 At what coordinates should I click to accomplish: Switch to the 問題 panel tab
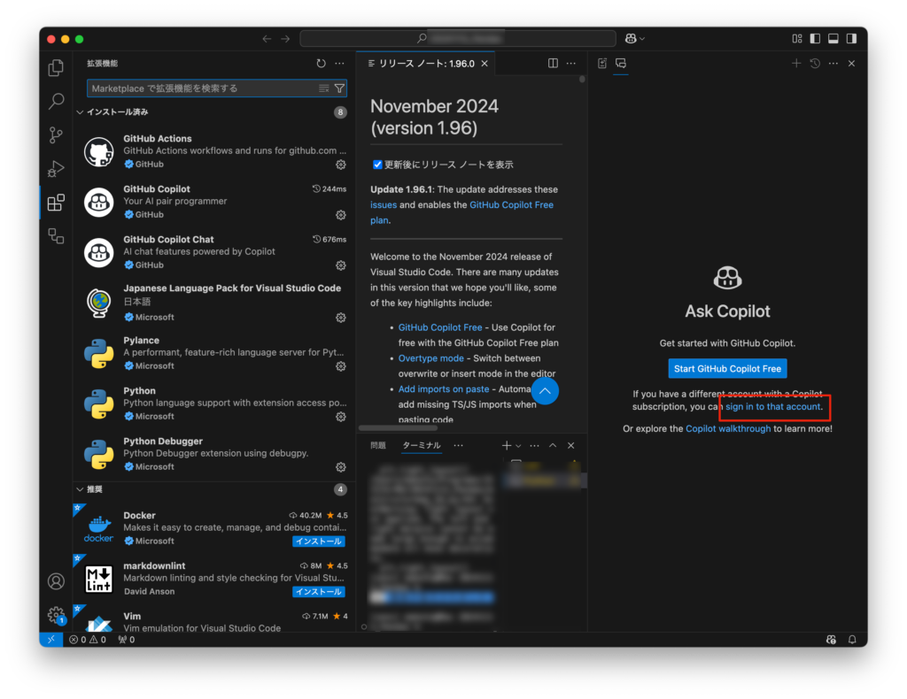(x=378, y=446)
